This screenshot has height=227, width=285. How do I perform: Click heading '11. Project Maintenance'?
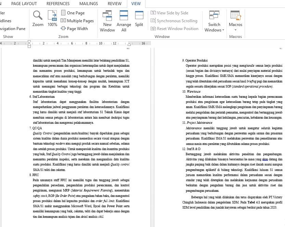197,123
